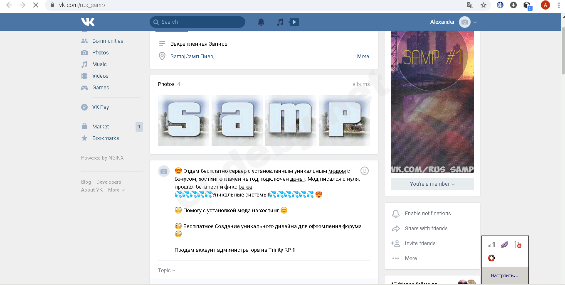Open the notifications bell in the header
The width and height of the screenshot is (565, 285).
261,22
